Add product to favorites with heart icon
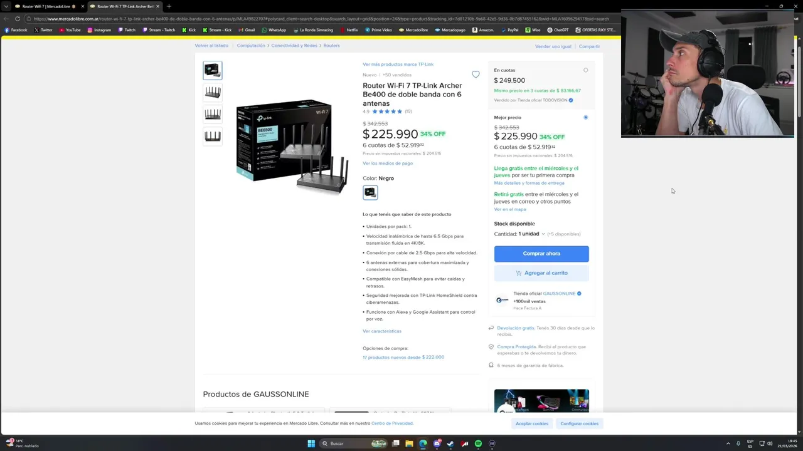Viewport: 803px width, 451px height. point(476,75)
